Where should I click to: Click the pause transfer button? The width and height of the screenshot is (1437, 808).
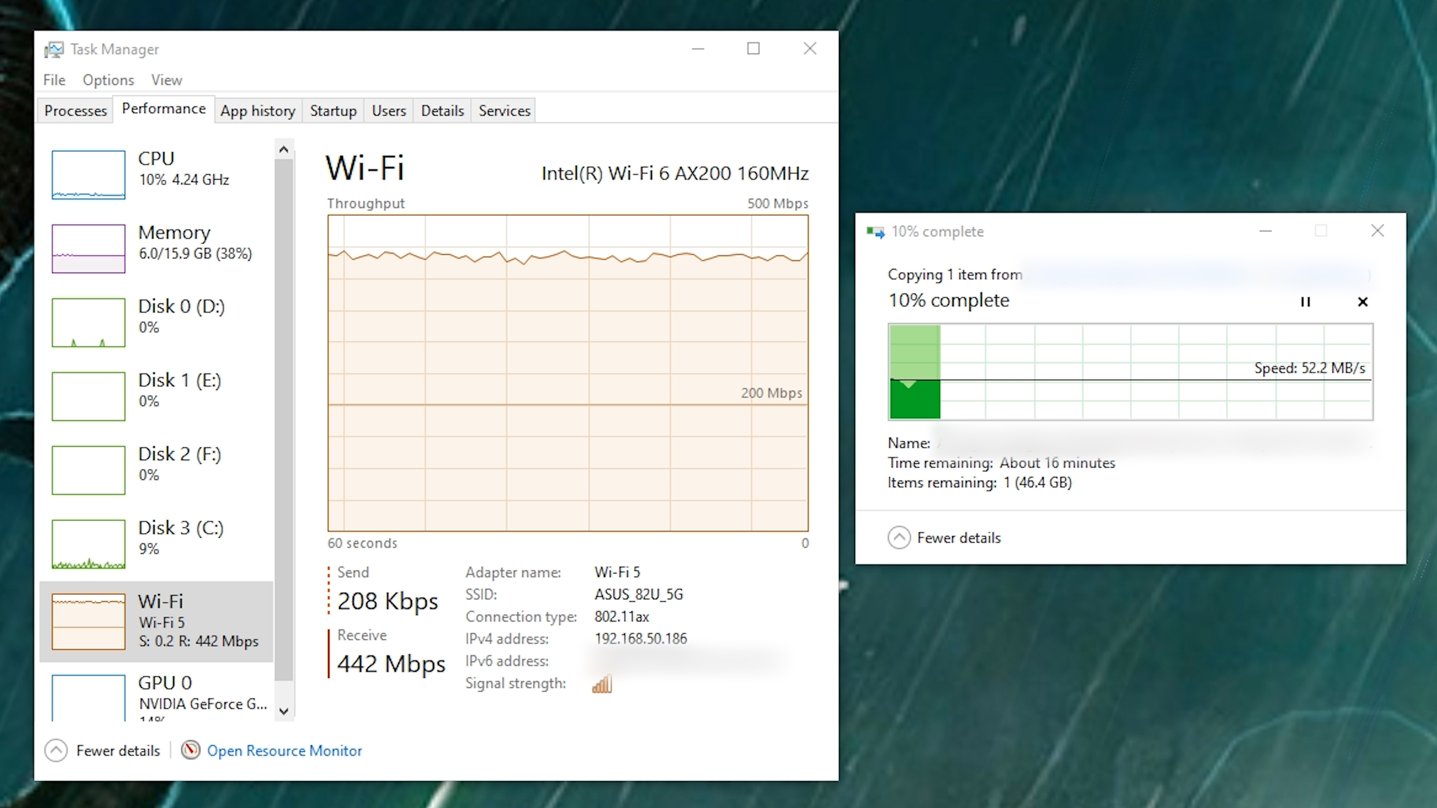1306,301
